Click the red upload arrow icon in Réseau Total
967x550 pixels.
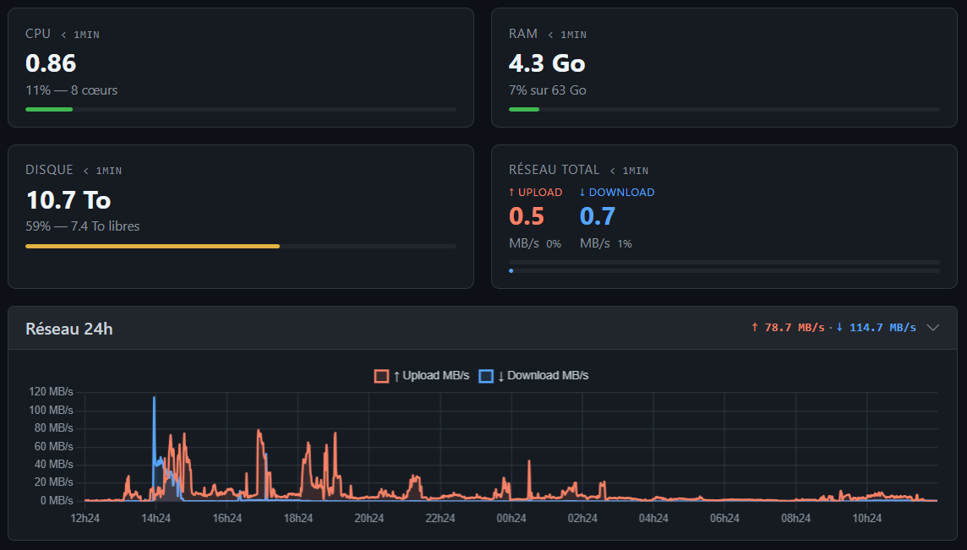pyautogui.click(x=511, y=192)
